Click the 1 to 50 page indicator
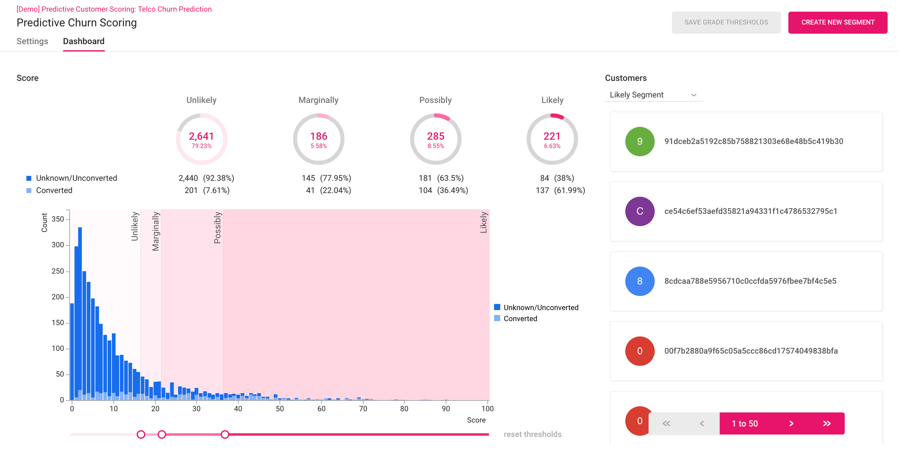899x459 pixels. coord(746,423)
